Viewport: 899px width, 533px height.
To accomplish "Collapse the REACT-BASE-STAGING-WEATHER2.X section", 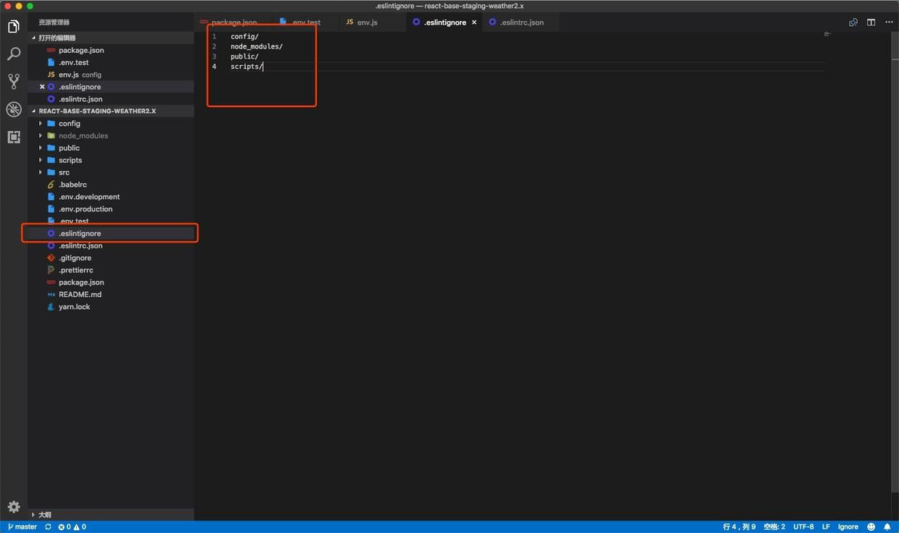I will coord(111,112).
